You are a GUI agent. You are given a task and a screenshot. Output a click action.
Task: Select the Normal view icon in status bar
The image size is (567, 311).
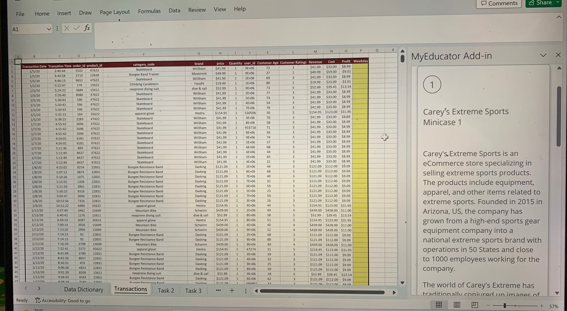439,305
